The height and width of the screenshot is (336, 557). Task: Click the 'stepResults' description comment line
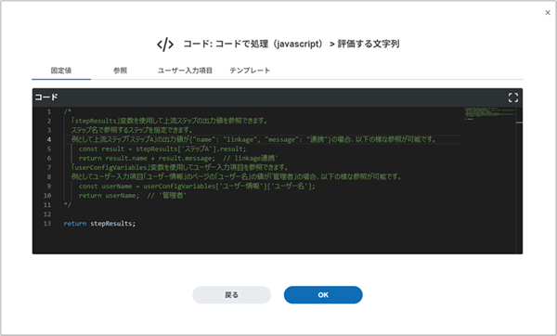pyautogui.click(x=169, y=121)
